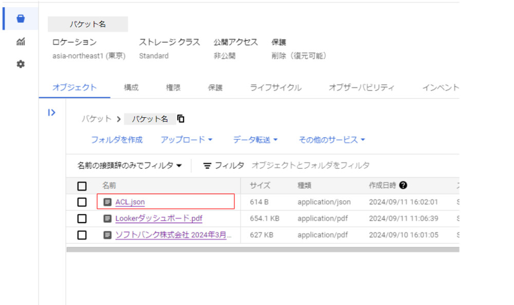Viewport: 514px width, 305px height.
Task: Open the Monitoring chart icon in the sidebar
Action: click(21, 42)
